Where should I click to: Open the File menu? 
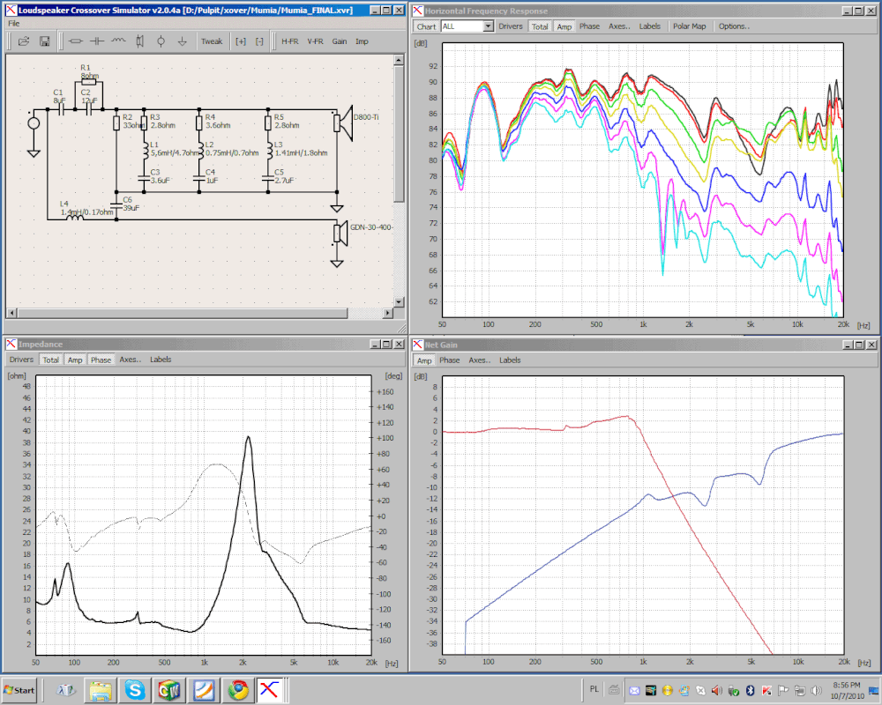point(14,24)
